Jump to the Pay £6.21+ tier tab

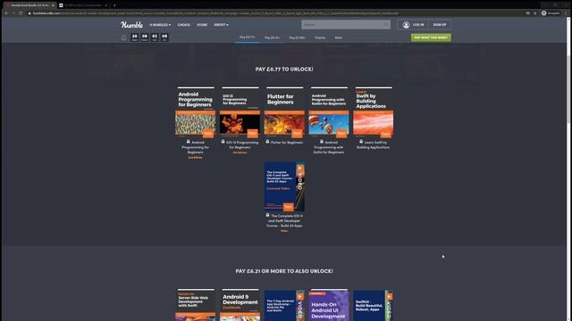coord(272,37)
